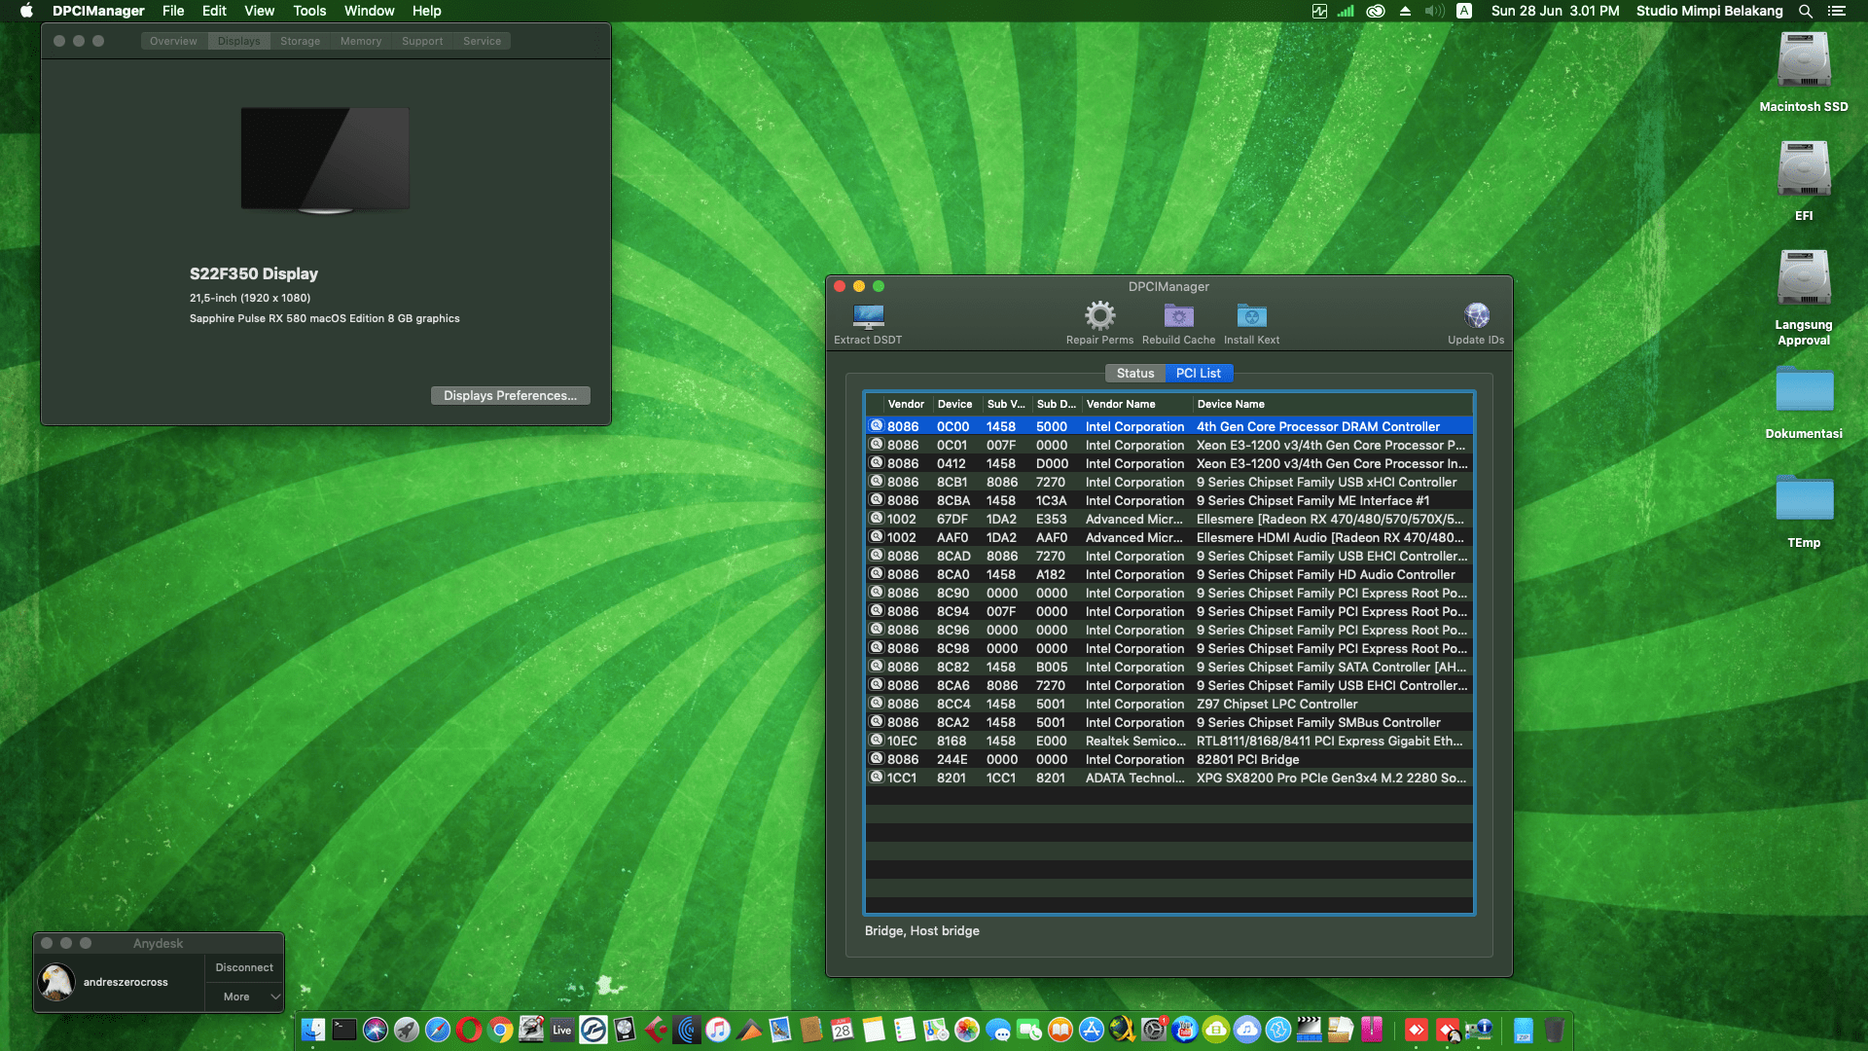Image resolution: width=1868 pixels, height=1051 pixels.
Task: Open Finder from the dock
Action: tap(313, 1030)
